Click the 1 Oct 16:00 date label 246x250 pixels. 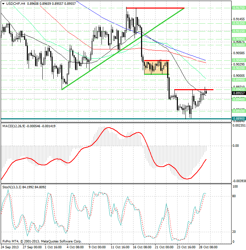(x=53, y=247)
